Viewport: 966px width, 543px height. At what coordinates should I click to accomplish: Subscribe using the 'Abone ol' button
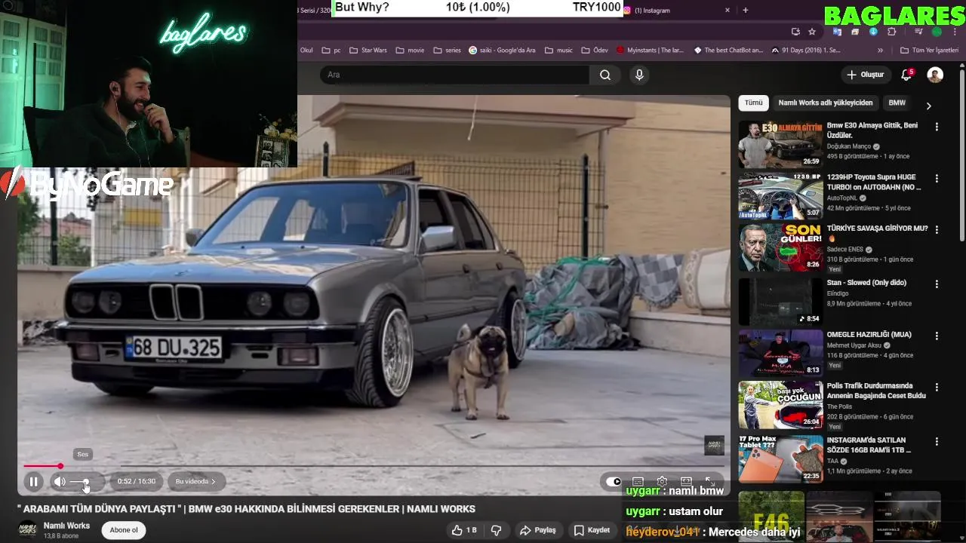pos(124,530)
